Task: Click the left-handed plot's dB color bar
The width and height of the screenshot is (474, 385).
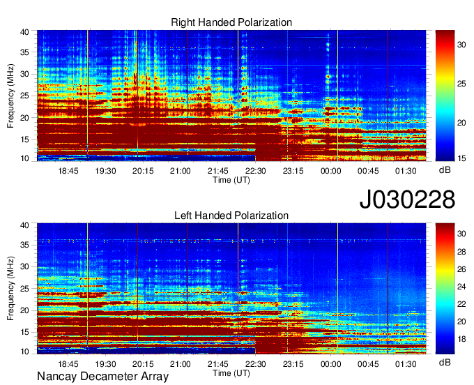Action: click(x=445, y=289)
